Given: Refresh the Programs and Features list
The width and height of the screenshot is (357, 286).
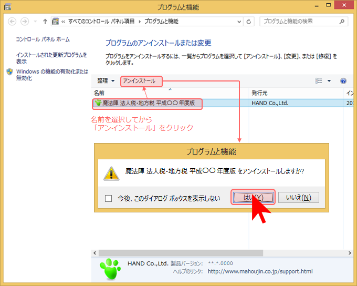Looking at the screenshot, I should pos(249,22).
